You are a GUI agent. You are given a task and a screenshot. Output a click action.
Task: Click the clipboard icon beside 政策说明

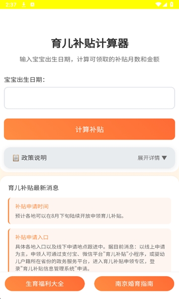point(16,158)
